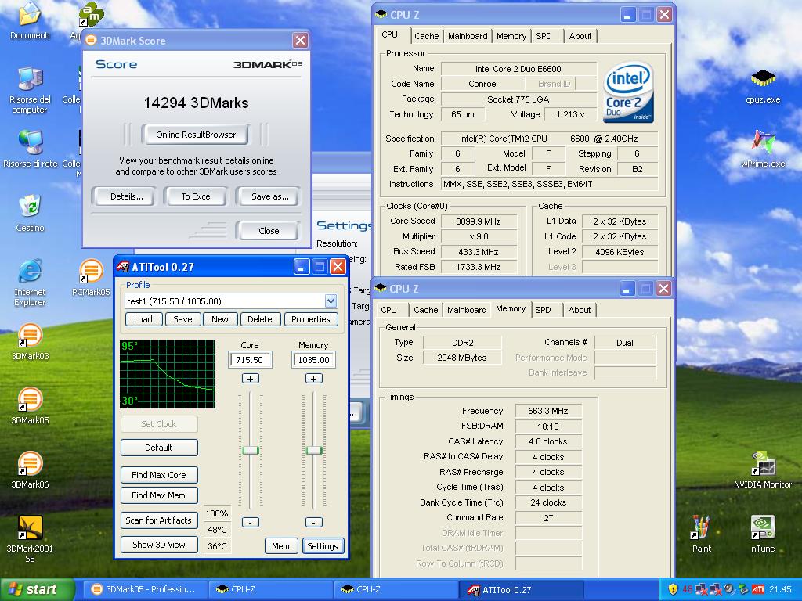The width and height of the screenshot is (802, 601).
Task: Decrease Core clock with minus button
Action: pyautogui.click(x=250, y=522)
